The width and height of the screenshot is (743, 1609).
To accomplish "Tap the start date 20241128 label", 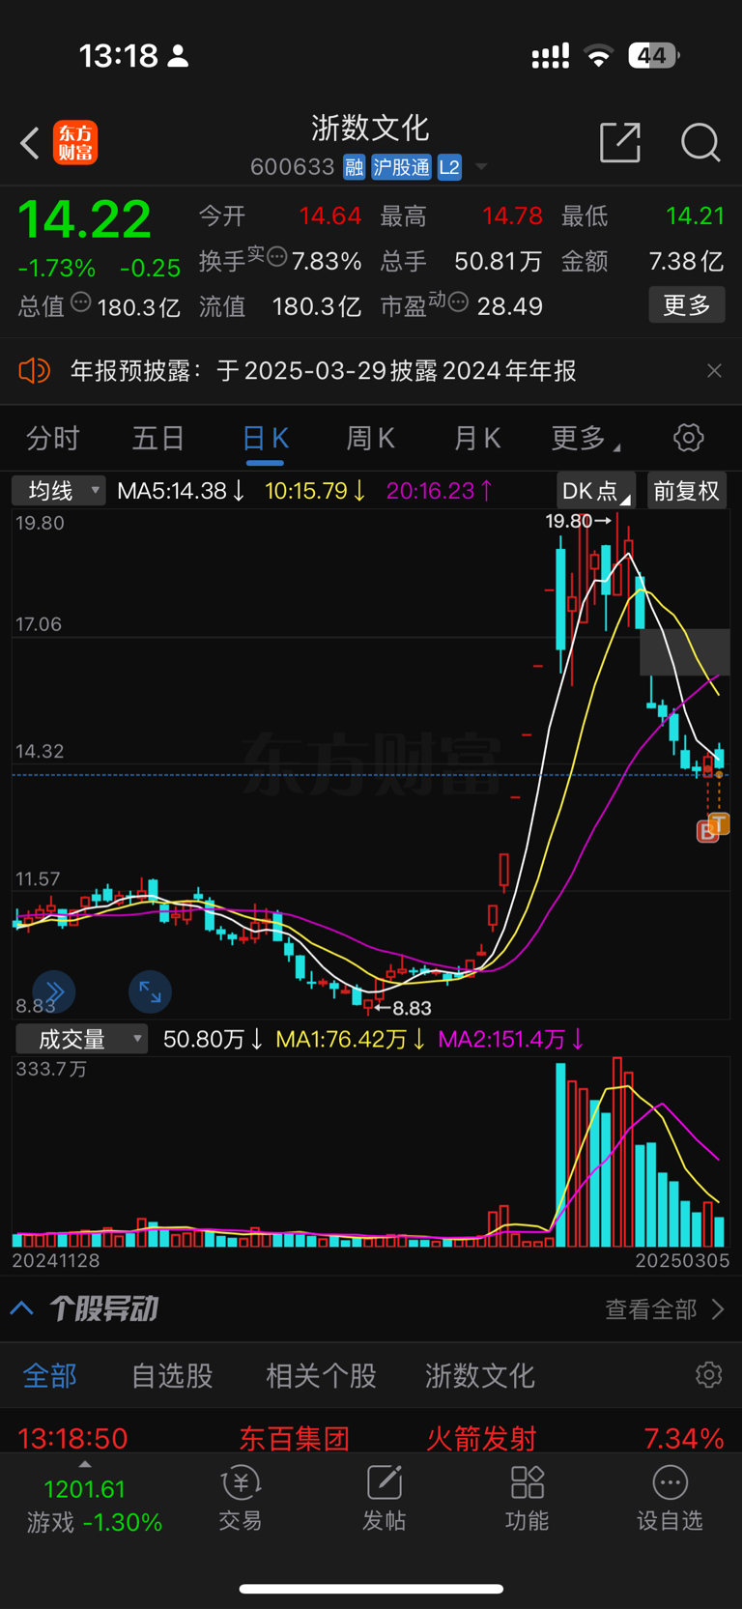I will coord(56,1260).
